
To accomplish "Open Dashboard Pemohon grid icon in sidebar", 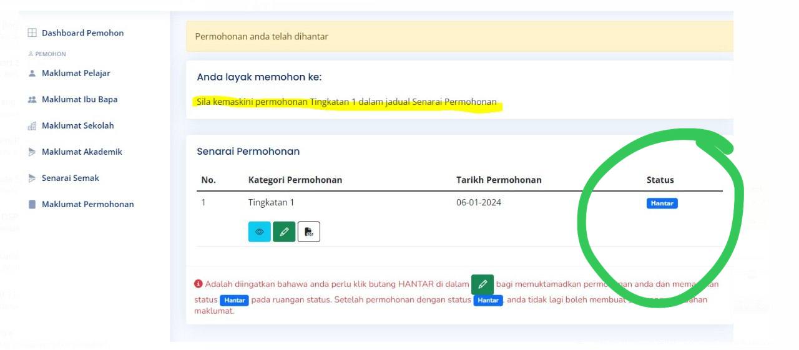I will coord(32,33).
